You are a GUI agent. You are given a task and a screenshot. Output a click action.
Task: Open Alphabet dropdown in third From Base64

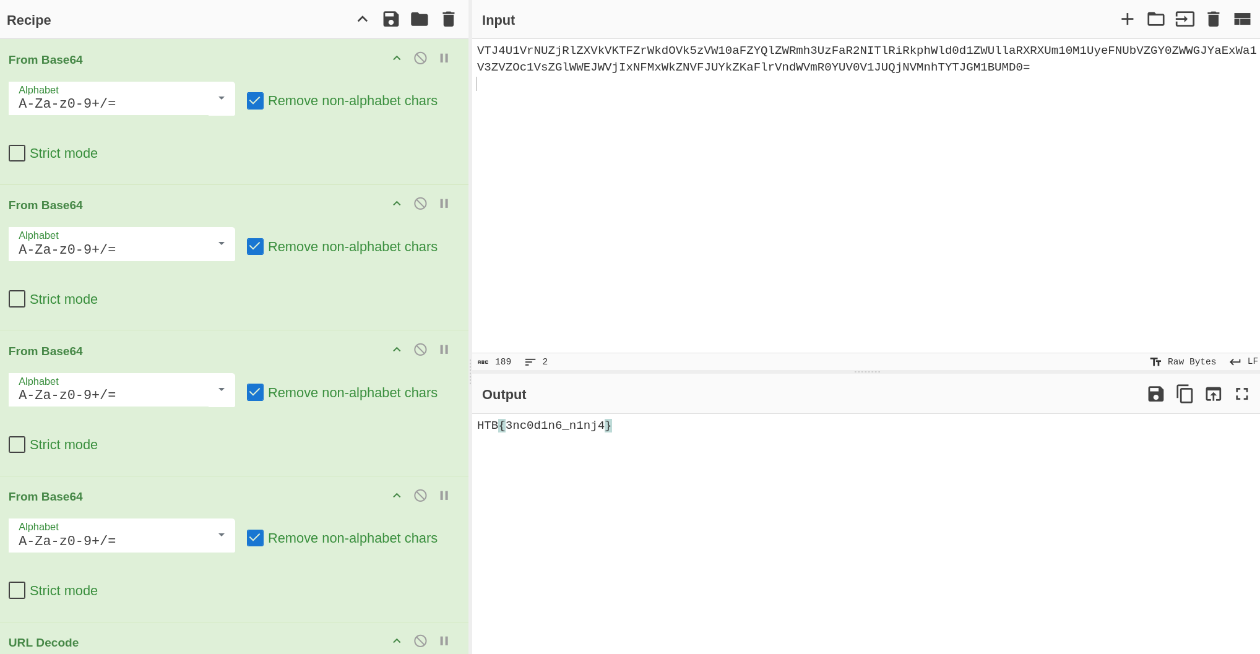tap(121, 390)
